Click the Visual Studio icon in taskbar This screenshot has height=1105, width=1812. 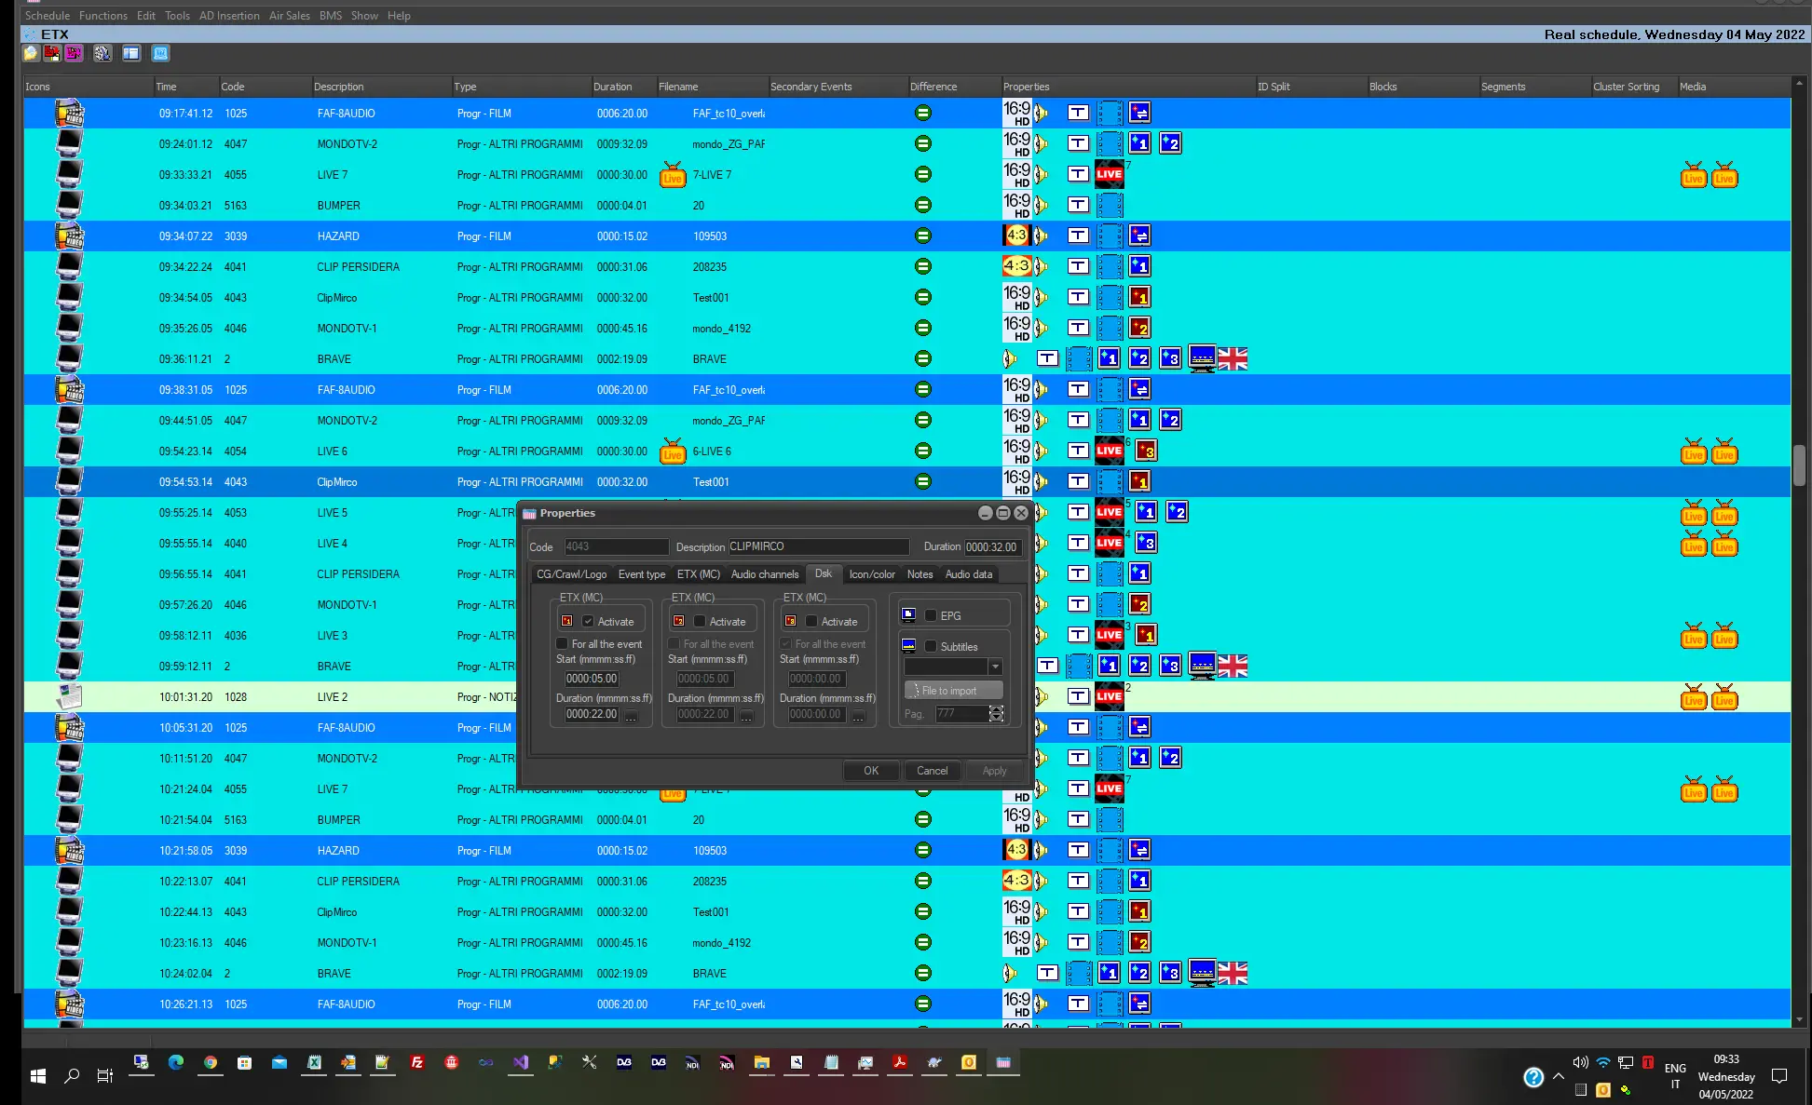(520, 1062)
